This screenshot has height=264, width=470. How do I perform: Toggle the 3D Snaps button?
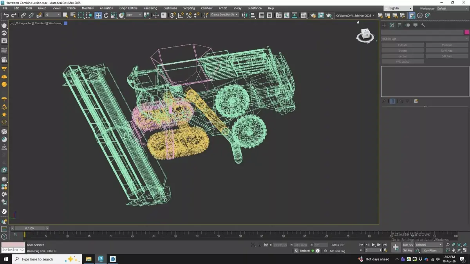click(x=173, y=15)
